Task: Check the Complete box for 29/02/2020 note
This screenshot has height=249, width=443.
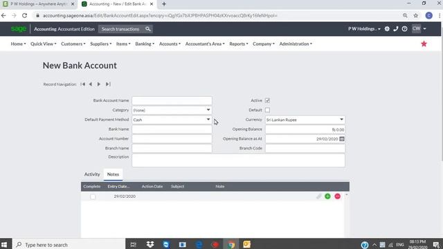Action: click(x=93, y=196)
